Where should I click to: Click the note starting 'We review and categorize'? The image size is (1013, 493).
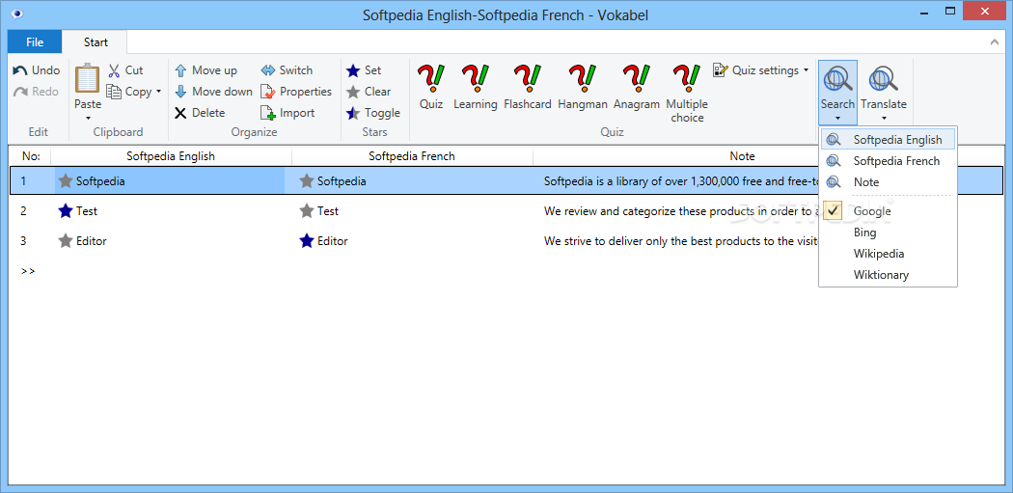(681, 210)
